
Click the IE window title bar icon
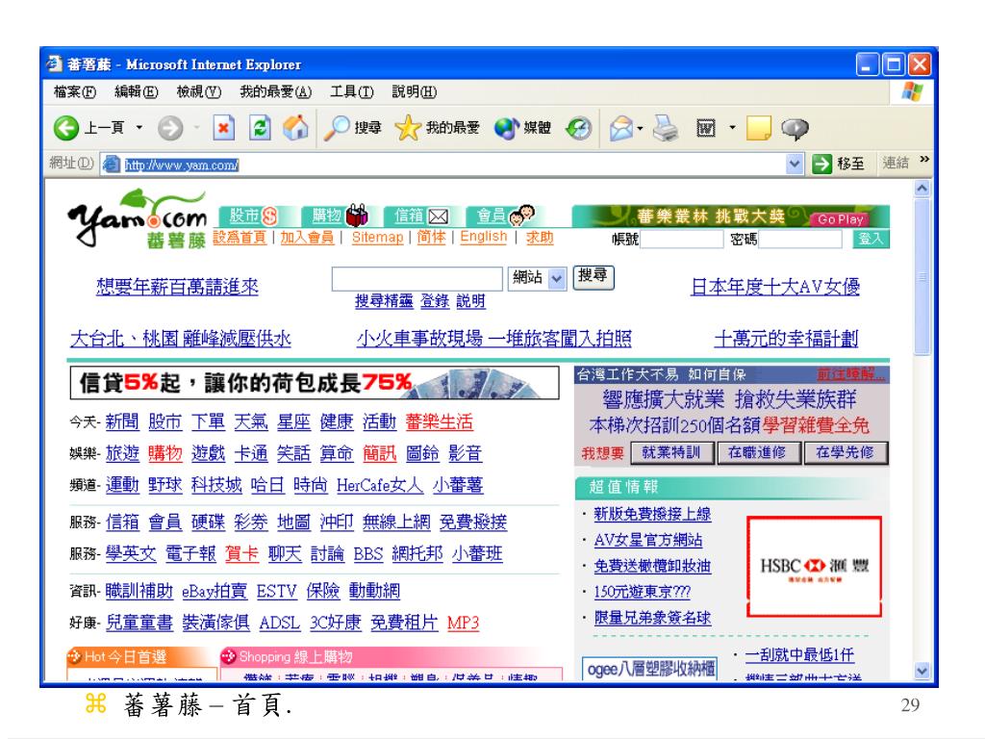click(55, 64)
